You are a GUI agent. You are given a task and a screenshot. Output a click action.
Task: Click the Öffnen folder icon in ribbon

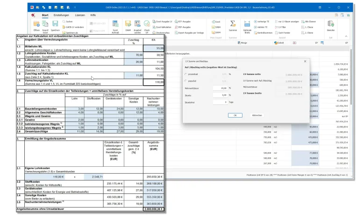(36, 24)
